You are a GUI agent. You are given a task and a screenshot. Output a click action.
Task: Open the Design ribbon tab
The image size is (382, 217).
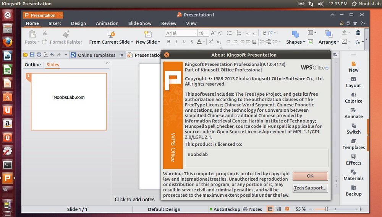pos(78,23)
